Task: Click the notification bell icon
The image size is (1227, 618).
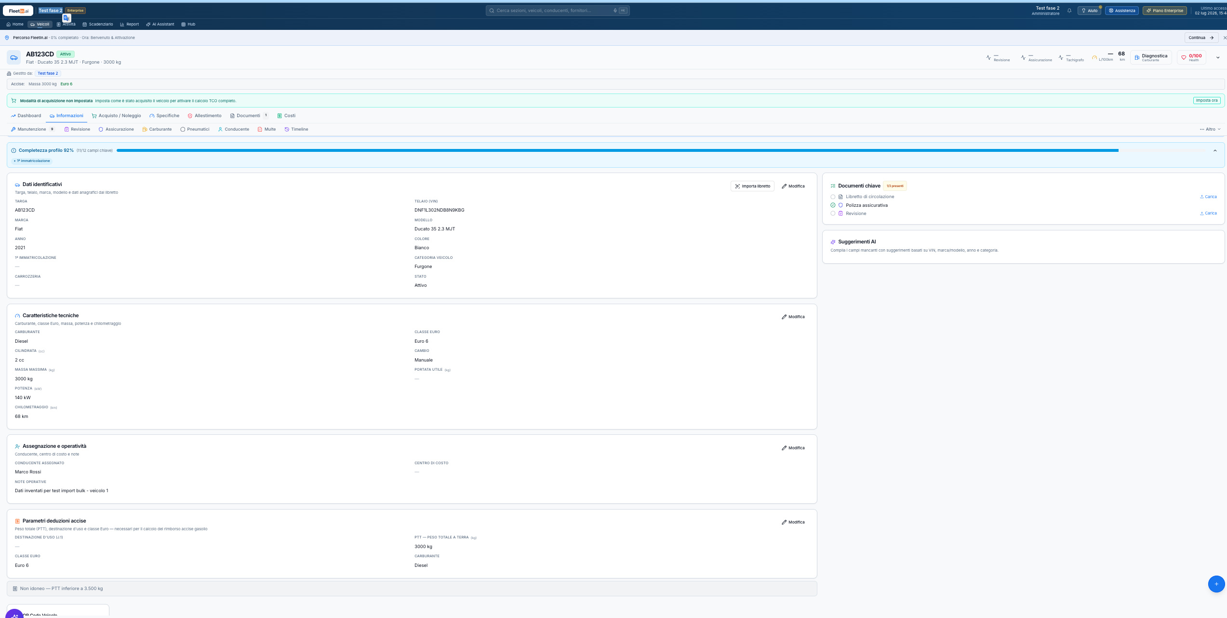Action: [x=1069, y=11]
